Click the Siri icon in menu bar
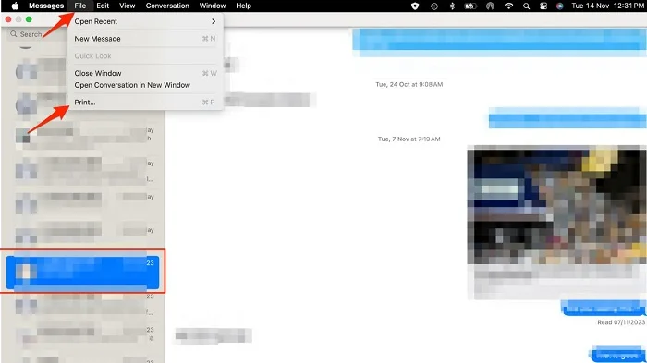The image size is (647, 363). 559,6
